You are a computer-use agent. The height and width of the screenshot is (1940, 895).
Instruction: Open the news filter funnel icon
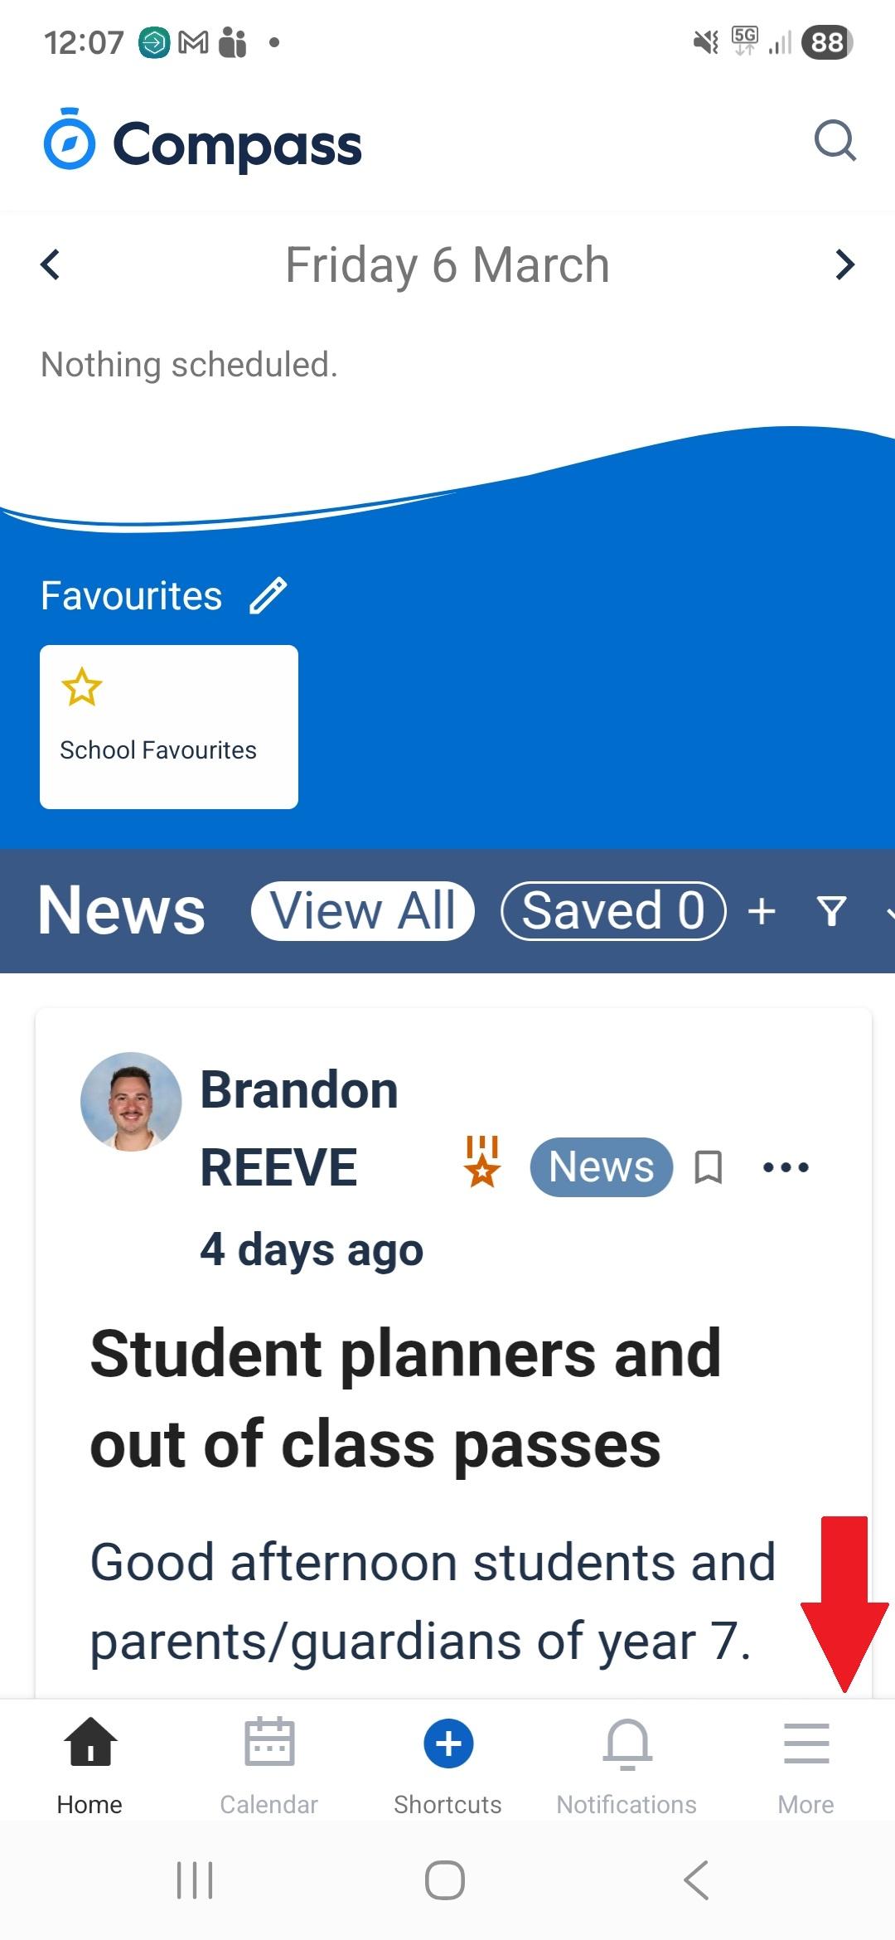click(x=831, y=911)
